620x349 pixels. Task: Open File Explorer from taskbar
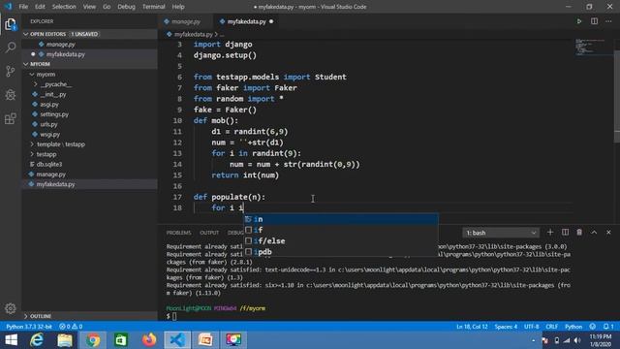click(65, 340)
